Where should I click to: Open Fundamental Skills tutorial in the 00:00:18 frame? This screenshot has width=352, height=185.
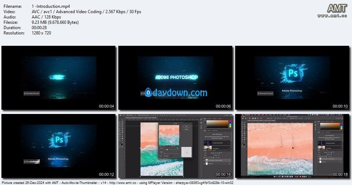click(x=330, y=143)
